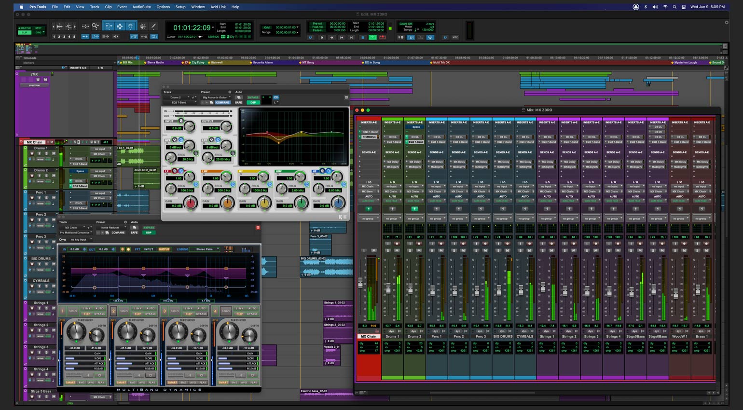Click the Multiband Dynamics key input icon
Image resolution: width=743 pixels, height=410 pixels.
tap(62, 240)
